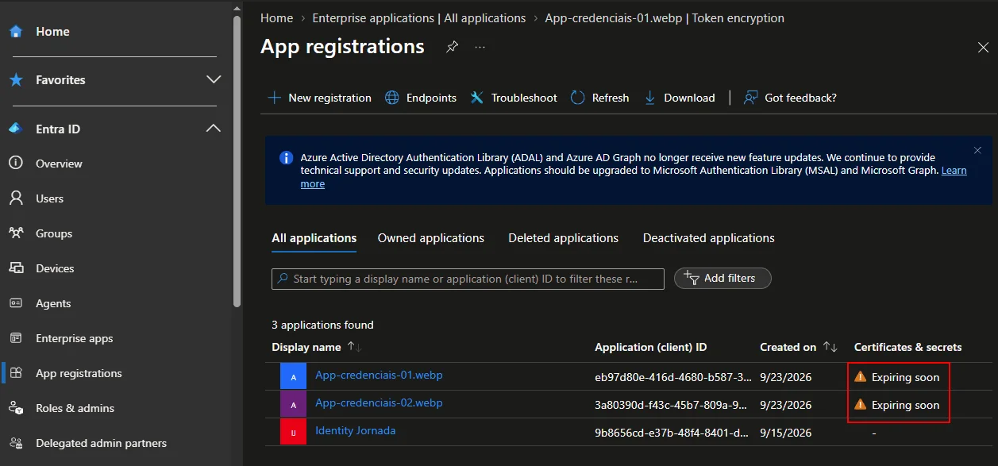
Task: Switch to Deactivated applications tab
Action: point(709,238)
